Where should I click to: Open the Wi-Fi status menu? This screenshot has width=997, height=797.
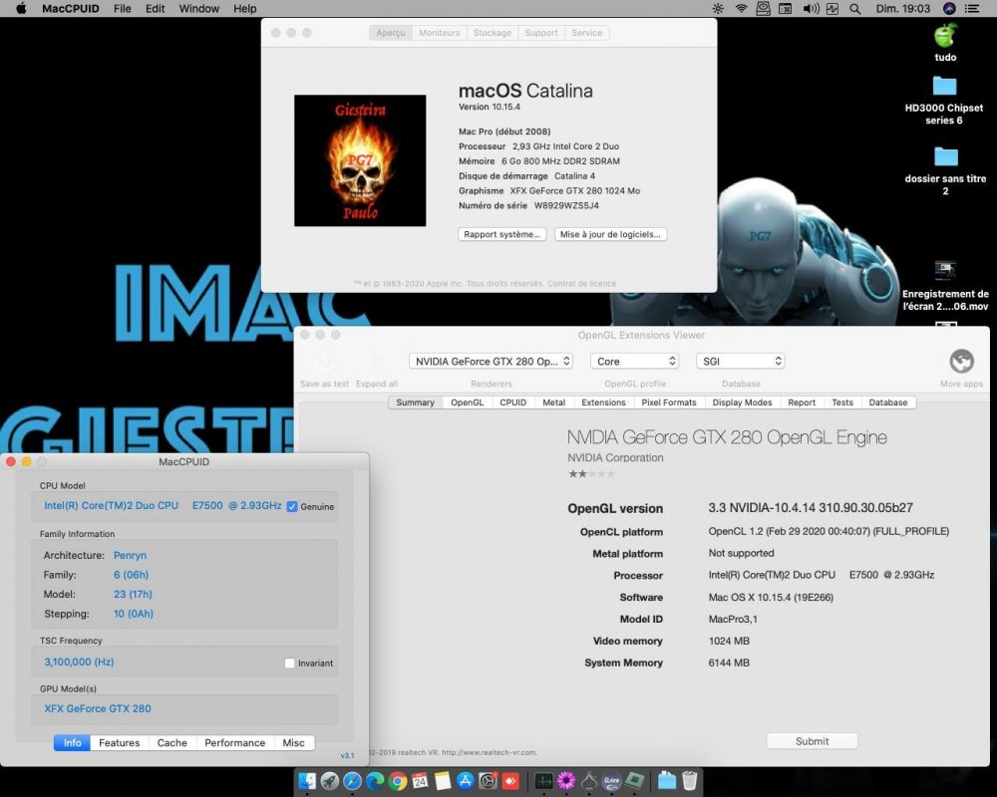(741, 8)
